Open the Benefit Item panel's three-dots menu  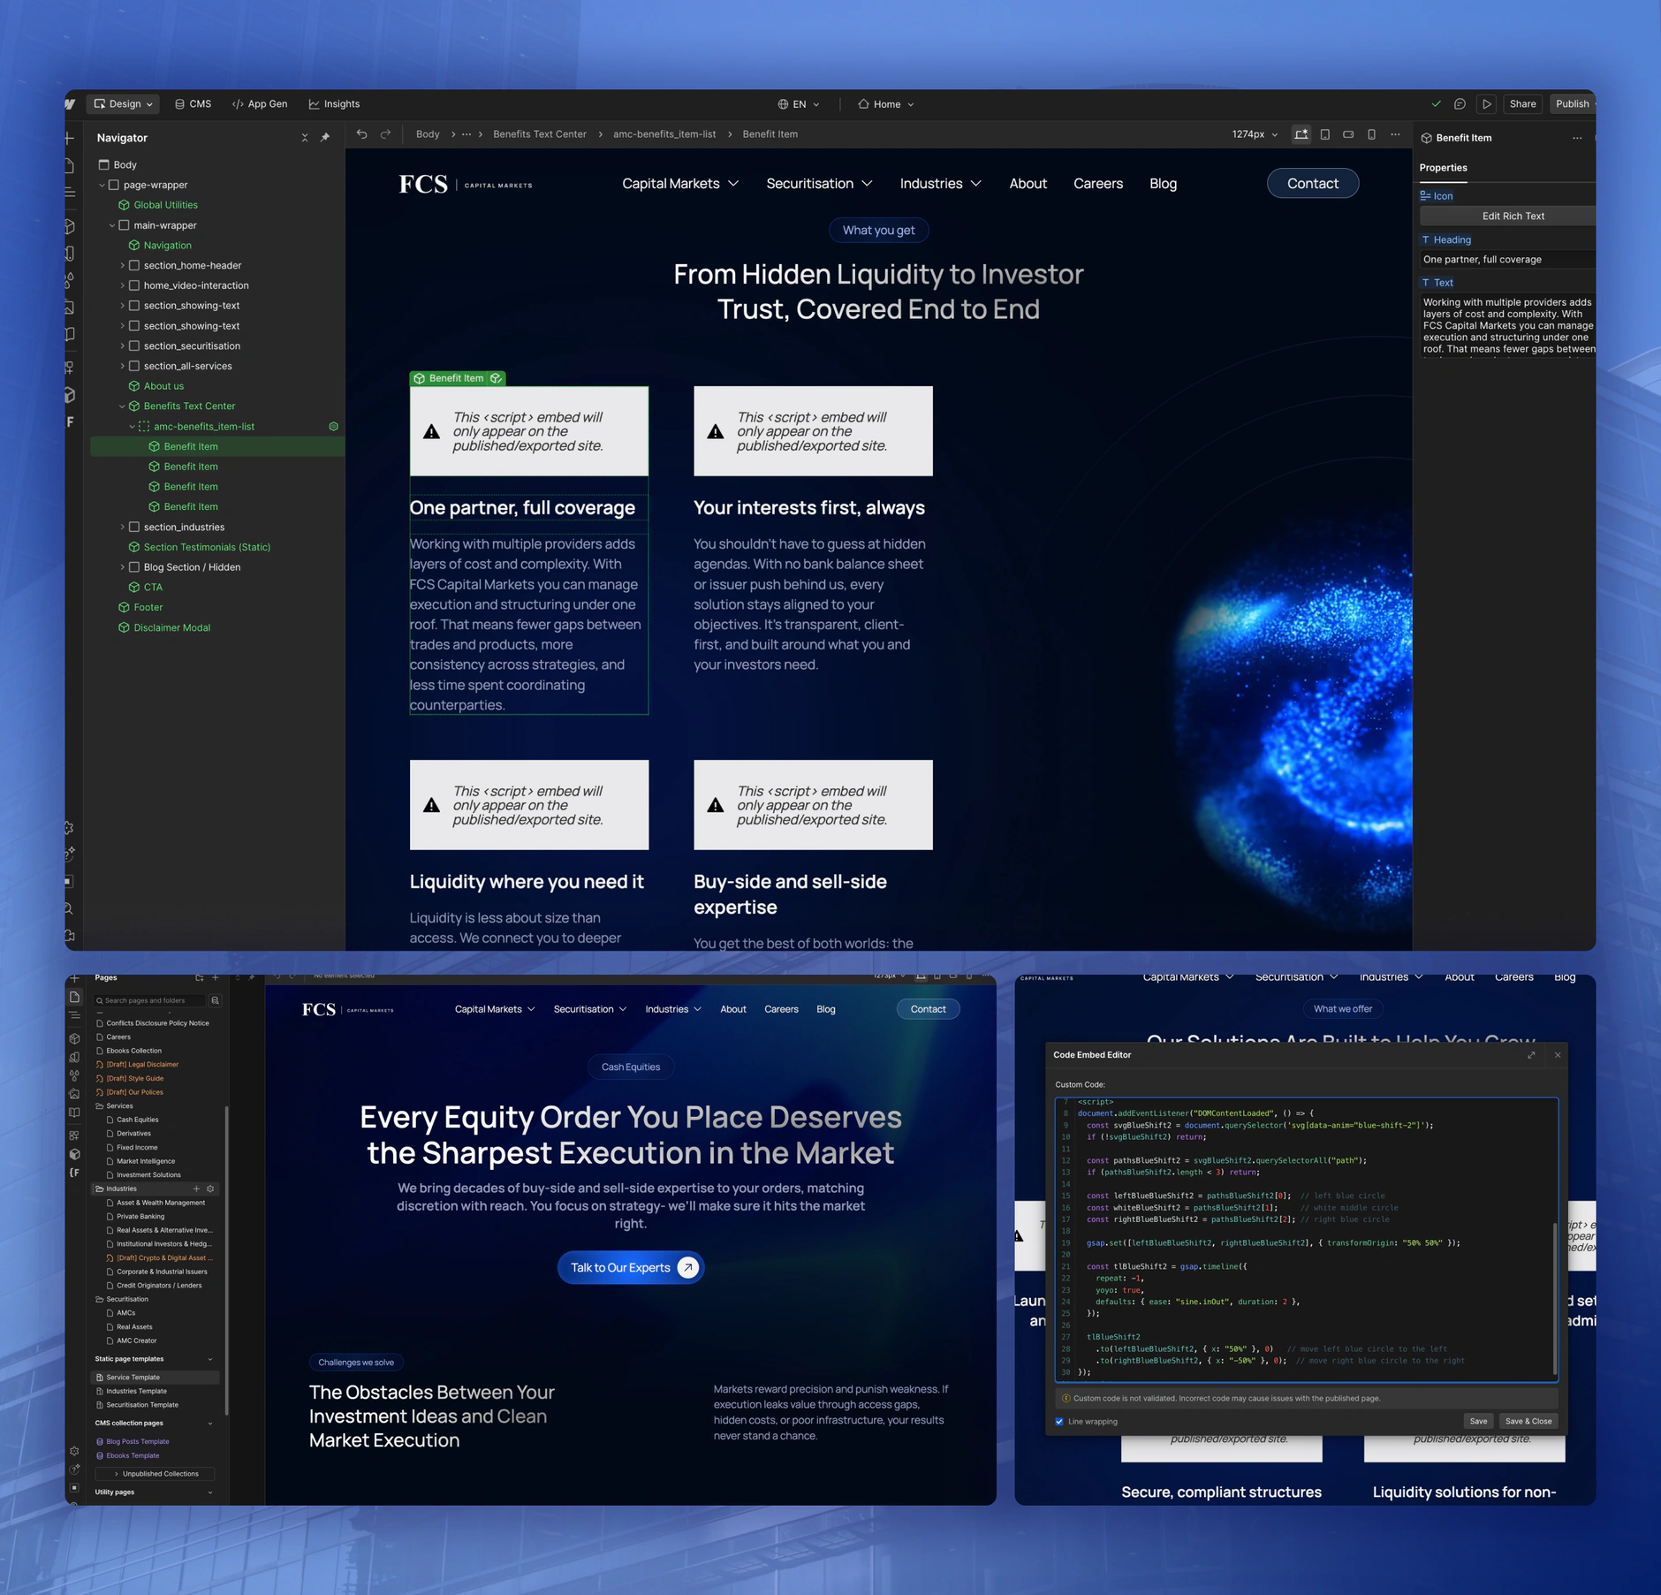click(x=1577, y=138)
